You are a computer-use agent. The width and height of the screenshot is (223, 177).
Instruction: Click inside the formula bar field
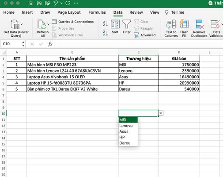click(x=139, y=44)
